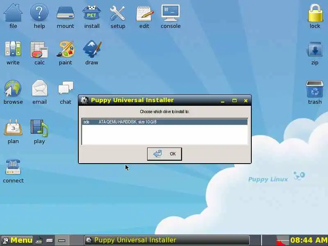This screenshot has width=328, height=246.
Task: Close the Puppy Universal Installer window
Action: point(246,101)
